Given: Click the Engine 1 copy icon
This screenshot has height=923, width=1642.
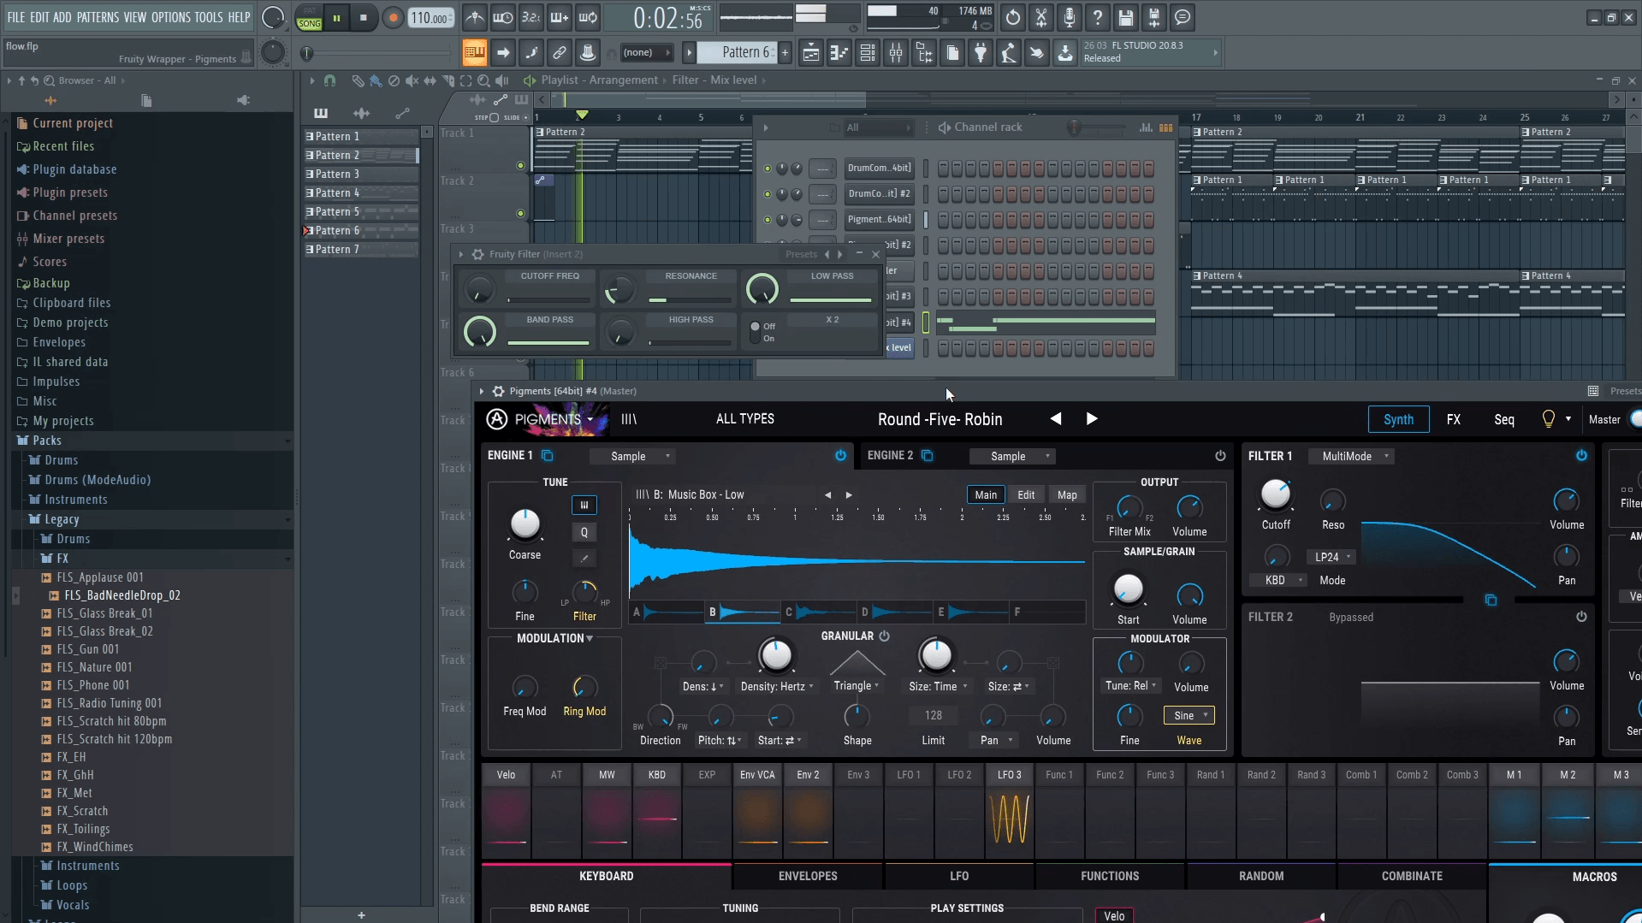Looking at the screenshot, I should [548, 456].
